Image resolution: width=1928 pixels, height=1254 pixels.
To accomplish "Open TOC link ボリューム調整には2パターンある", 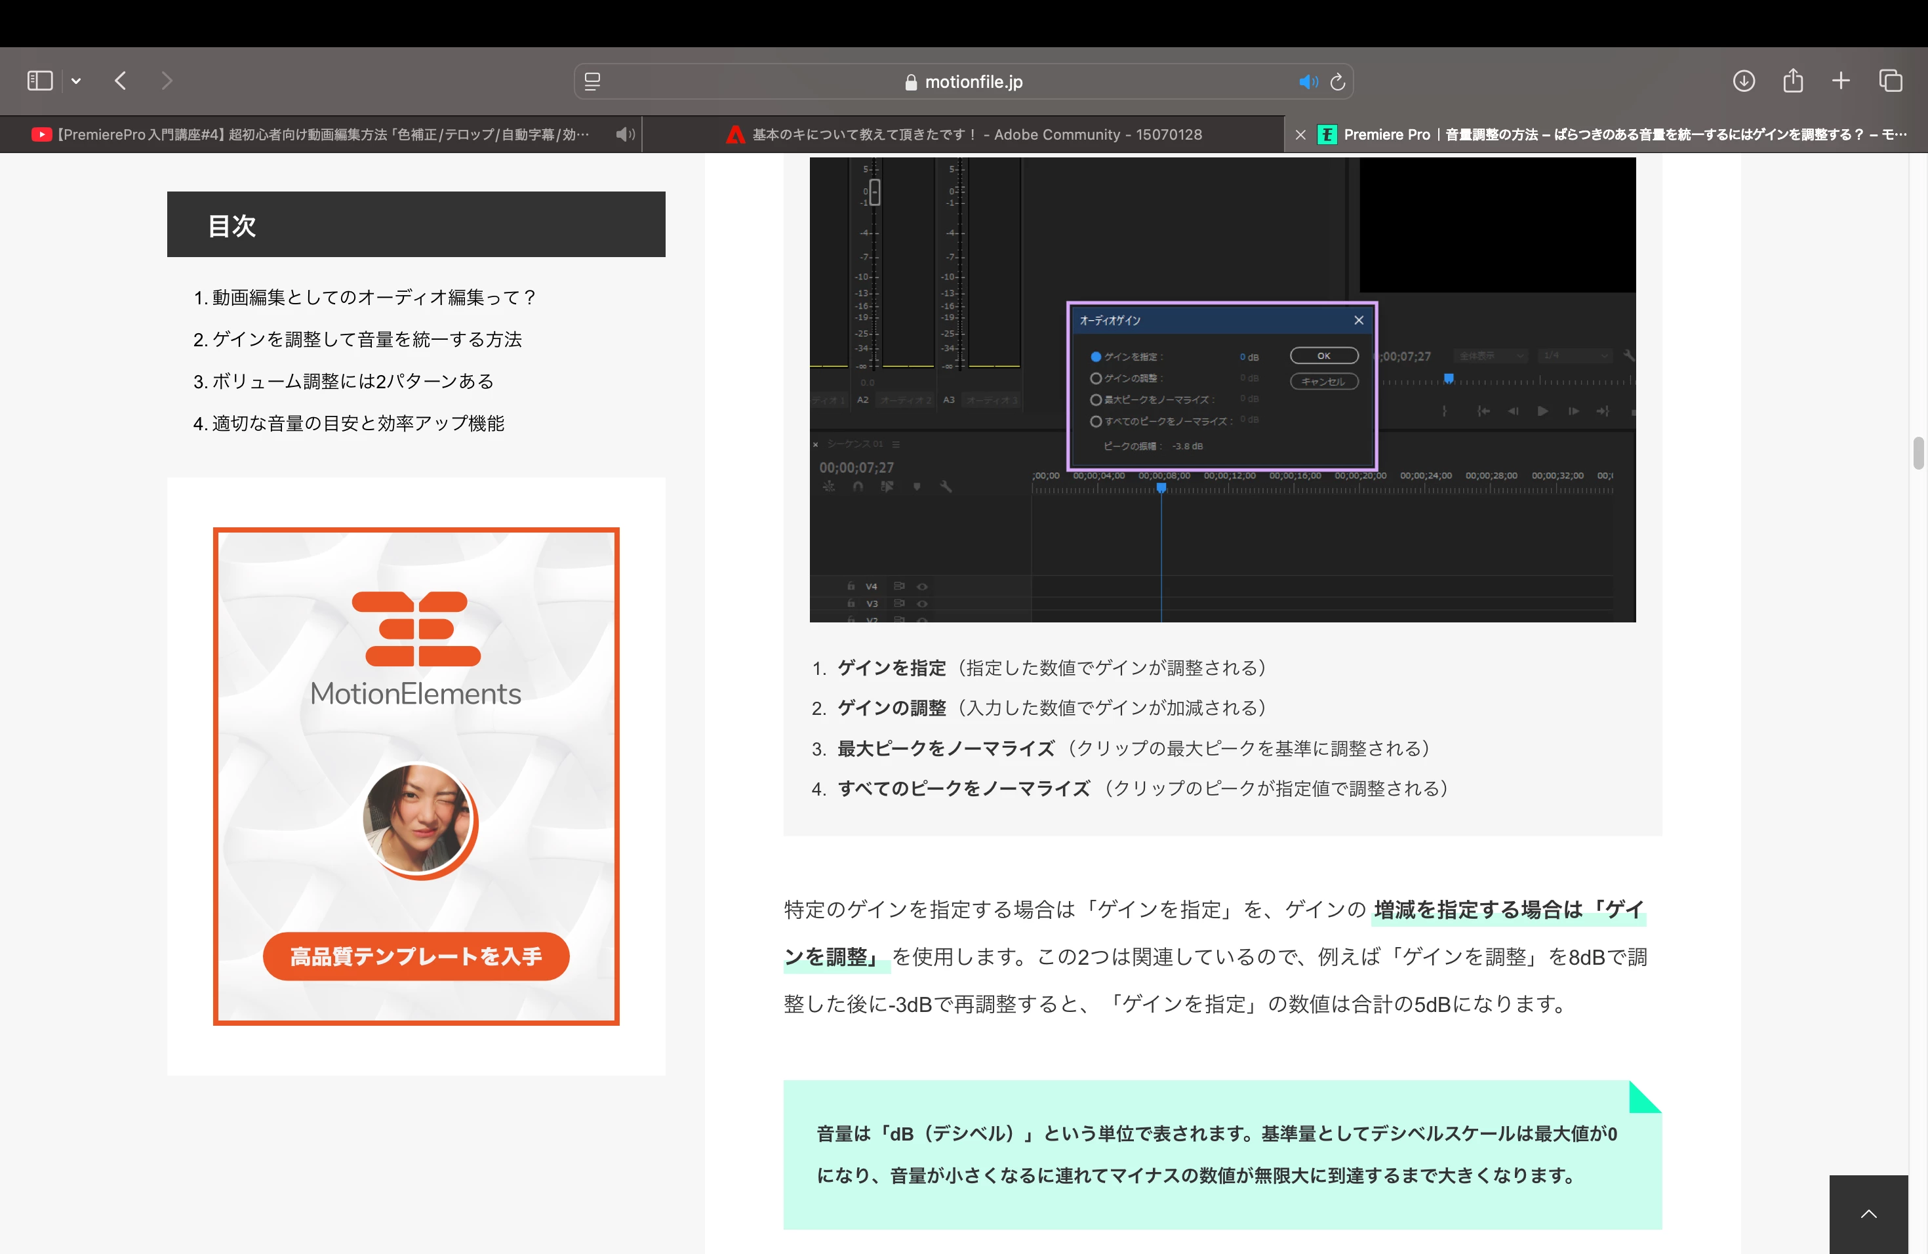I will pyautogui.click(x=351, y=382).
